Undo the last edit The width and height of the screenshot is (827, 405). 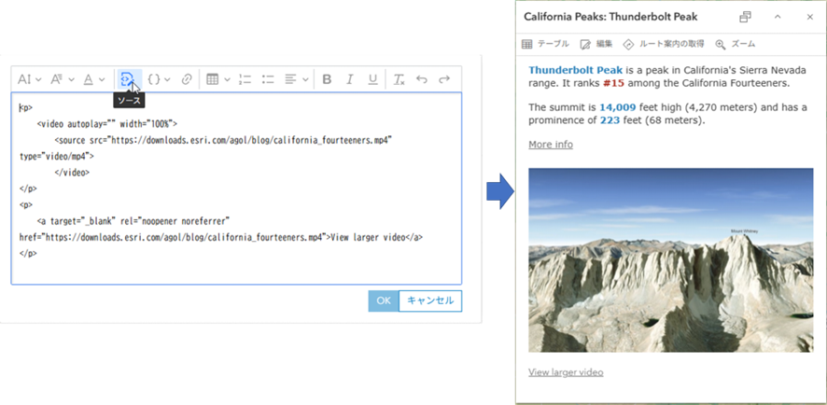click(x=421, y=79)
